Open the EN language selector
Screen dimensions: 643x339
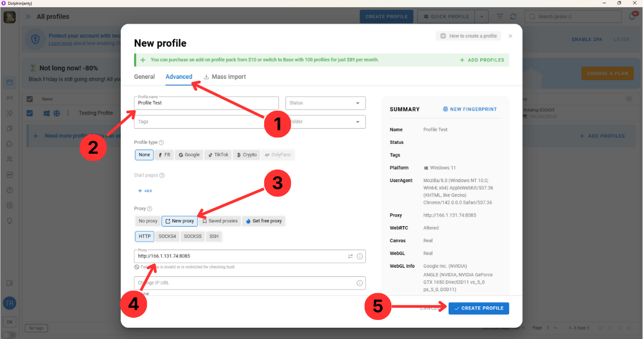[9, 322]
